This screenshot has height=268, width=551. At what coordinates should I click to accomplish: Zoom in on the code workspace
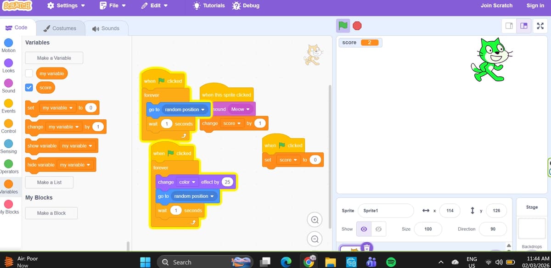pos(315,220)
